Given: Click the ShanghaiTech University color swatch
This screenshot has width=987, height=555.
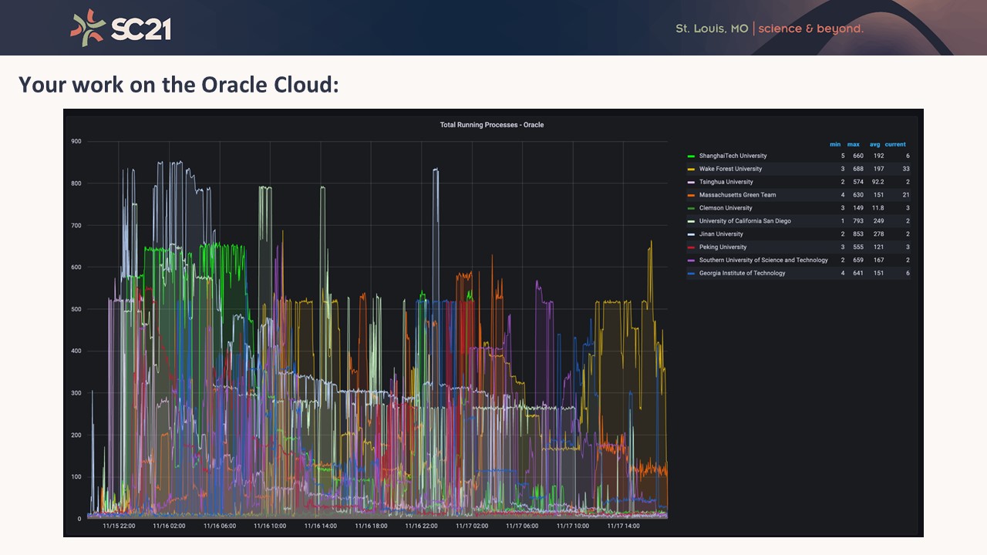Looking at the screenshot, I should coord(691,156).
